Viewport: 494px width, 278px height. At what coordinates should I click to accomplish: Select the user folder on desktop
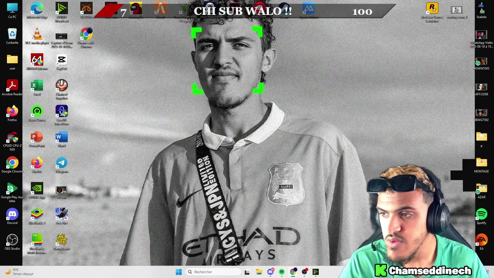tap(12, 62)
